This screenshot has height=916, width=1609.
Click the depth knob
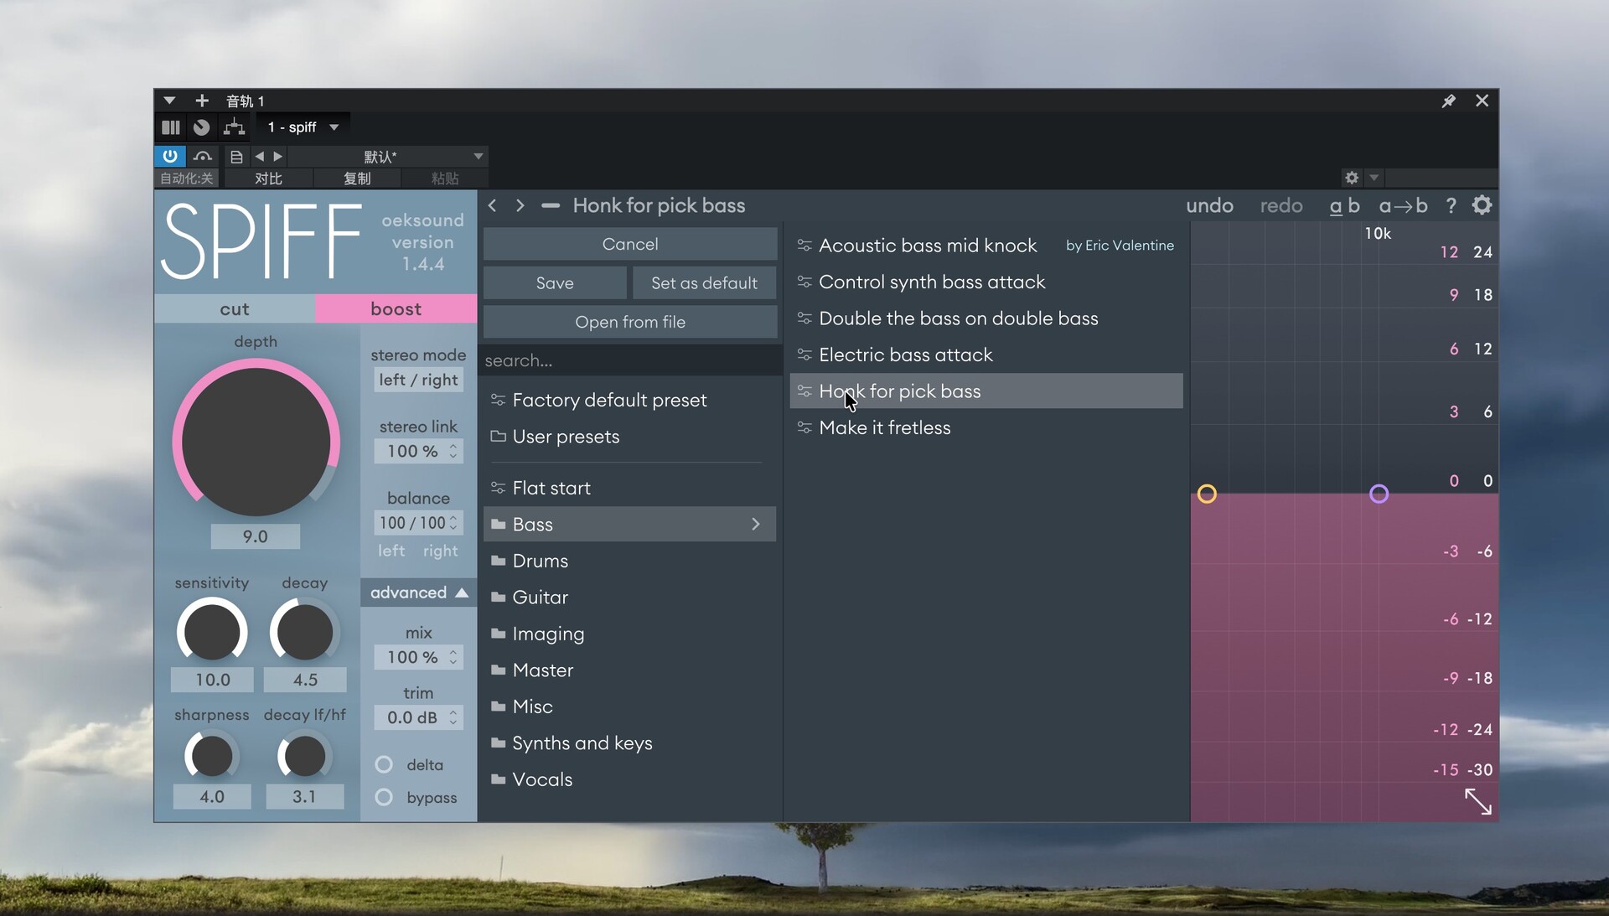click(256, 442)
